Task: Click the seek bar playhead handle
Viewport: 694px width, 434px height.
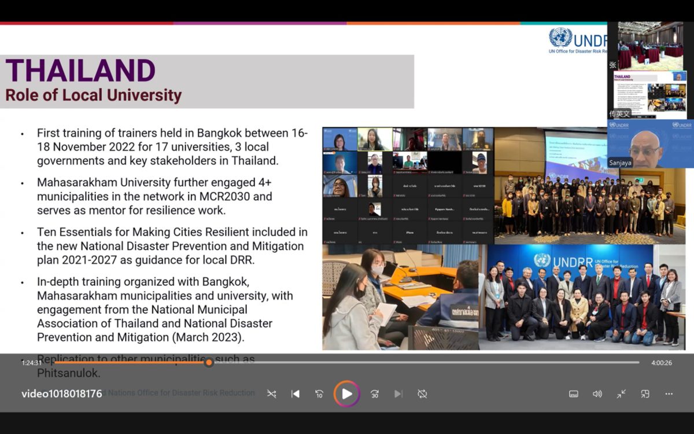Action: [x=209, y=363]
